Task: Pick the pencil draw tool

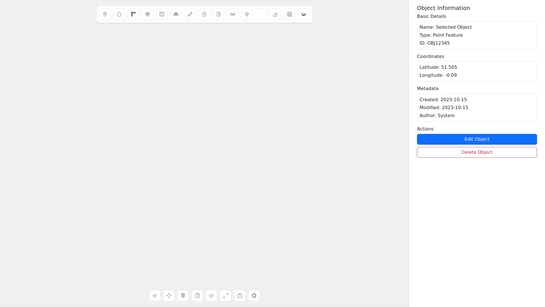Action: click(x=190, y=14)
